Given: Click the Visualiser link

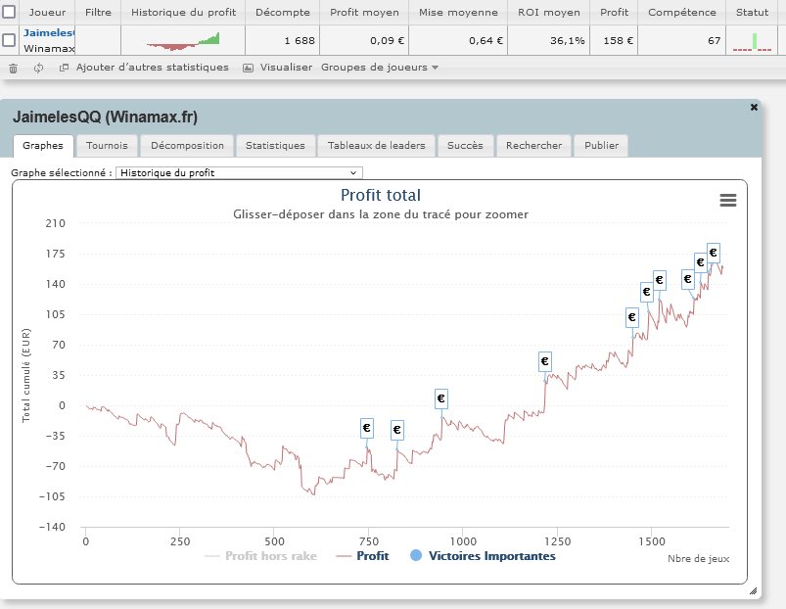Looking at the screenshot, I should tap(286, 68).
